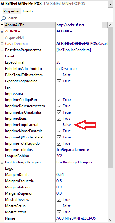Enable the ImprimeLogoLateral checkbox
Viewport: 115px width, 223px height.
(59, 125)
